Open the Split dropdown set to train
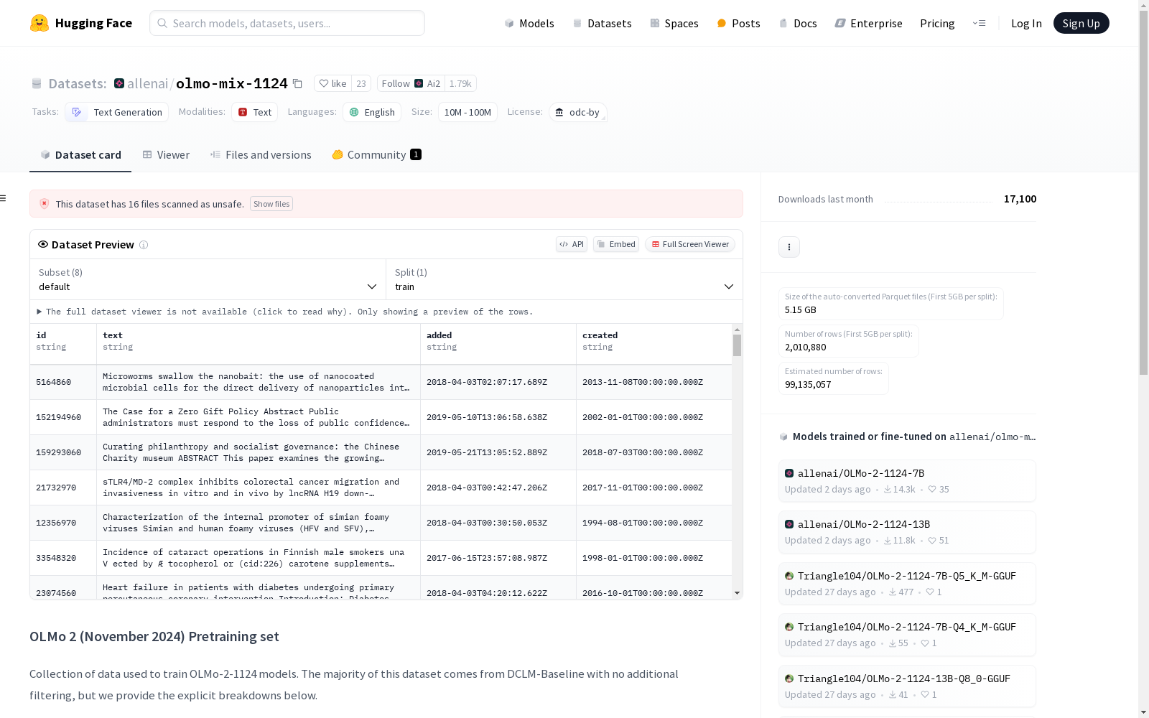 point(564,279)
